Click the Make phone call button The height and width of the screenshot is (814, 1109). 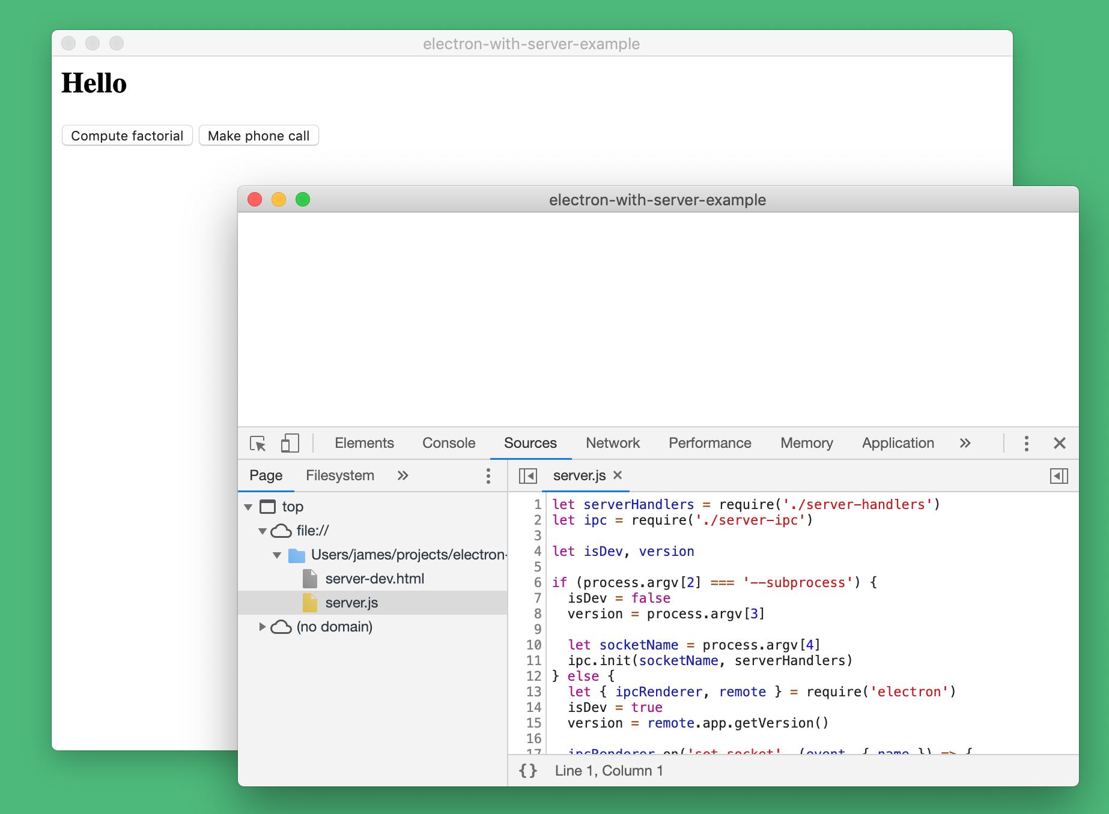click(259, 136)
